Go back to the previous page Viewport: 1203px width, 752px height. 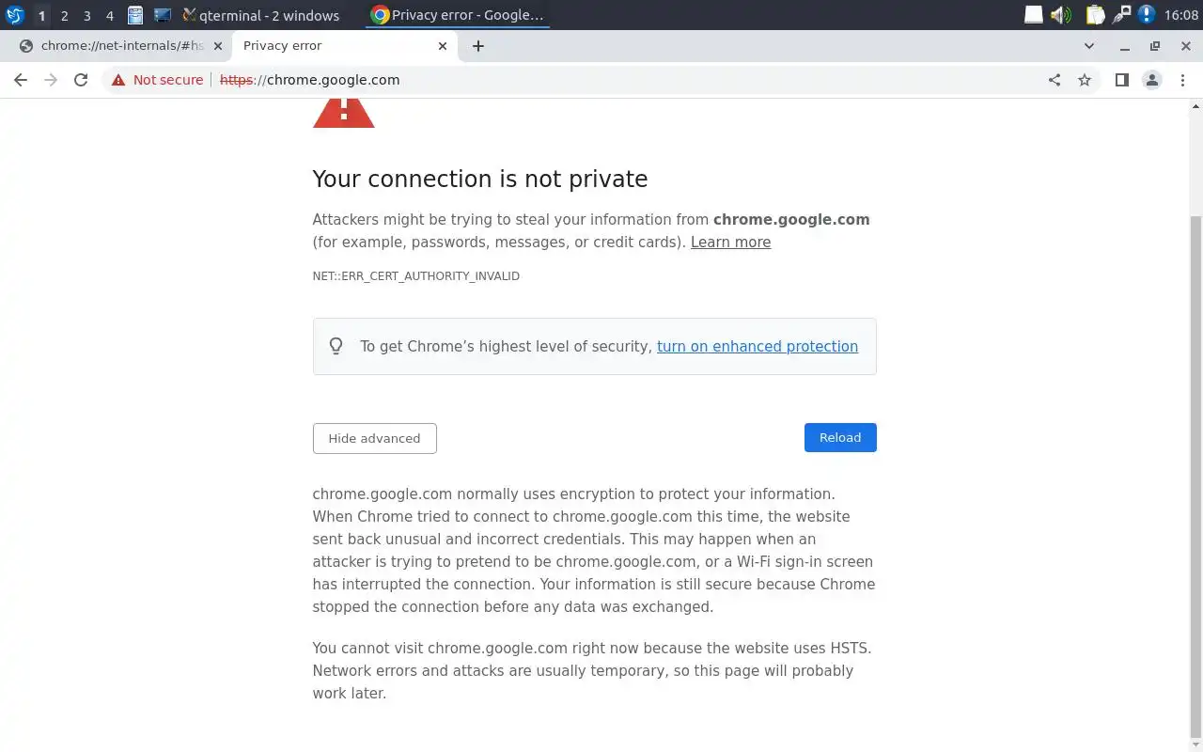[x=21, y=80]
